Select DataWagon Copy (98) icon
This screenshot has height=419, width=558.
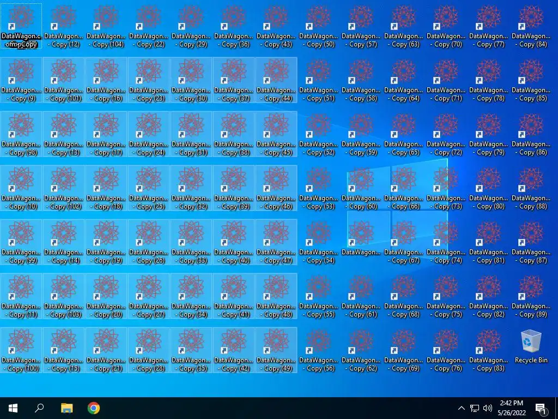[x=21, y=134]
